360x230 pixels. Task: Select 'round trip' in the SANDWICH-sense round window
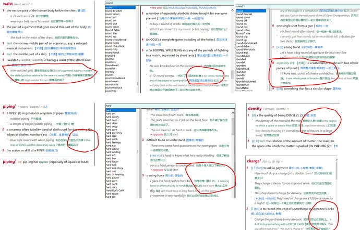(x=242, y=36)
